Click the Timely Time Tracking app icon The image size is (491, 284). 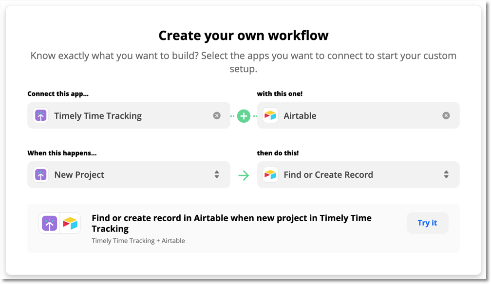tap(40, 115)
